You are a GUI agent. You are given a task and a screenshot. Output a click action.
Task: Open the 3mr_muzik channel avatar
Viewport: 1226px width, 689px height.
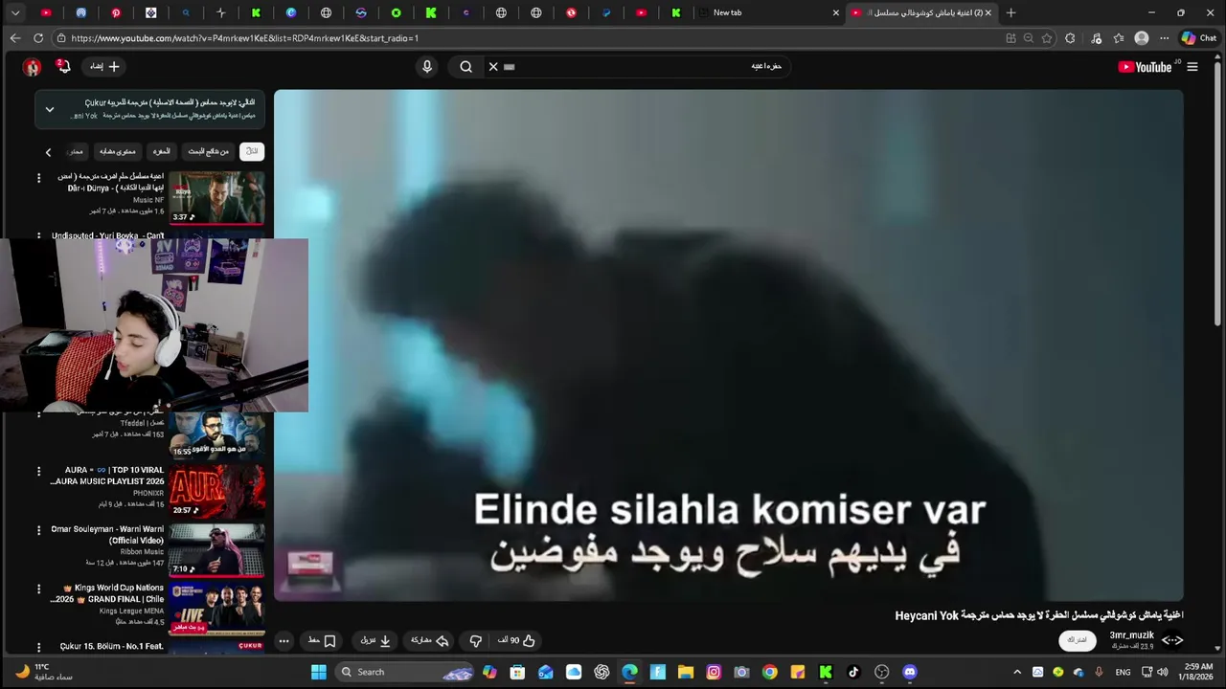[1172, 640]
